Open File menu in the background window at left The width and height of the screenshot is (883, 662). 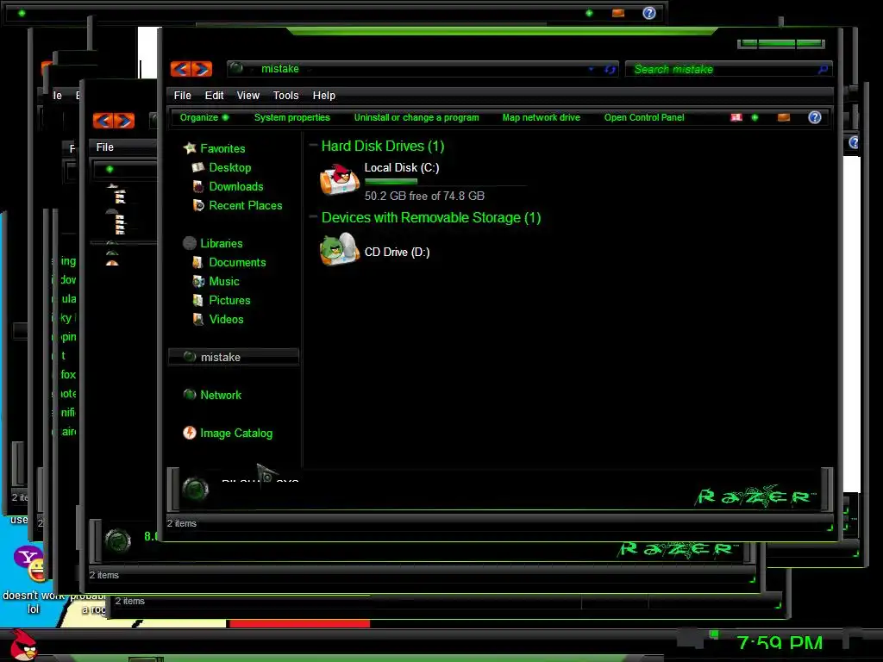pos(104,147)
